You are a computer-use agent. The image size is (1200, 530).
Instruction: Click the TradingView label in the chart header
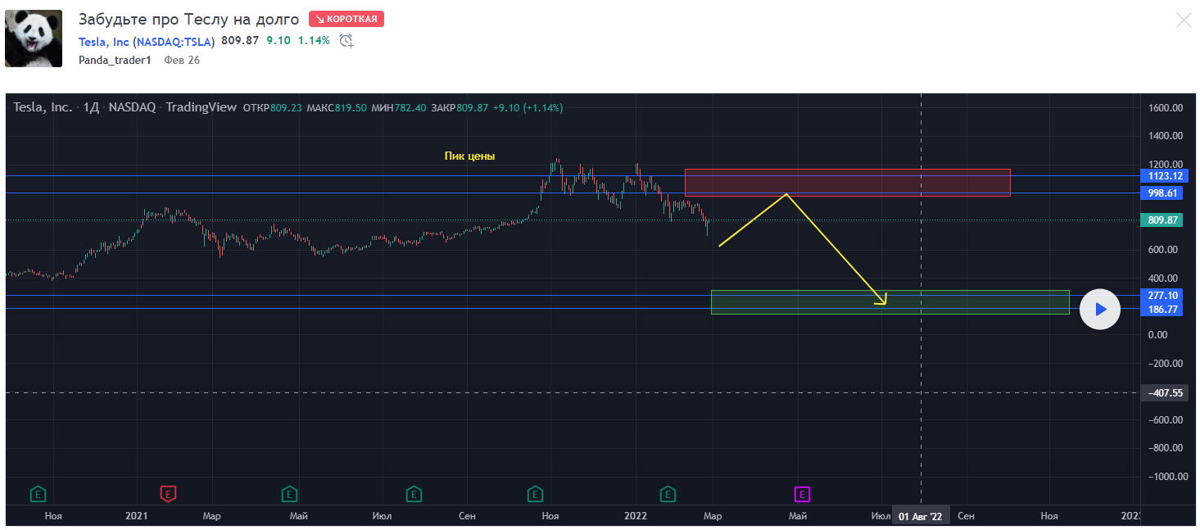201,107
